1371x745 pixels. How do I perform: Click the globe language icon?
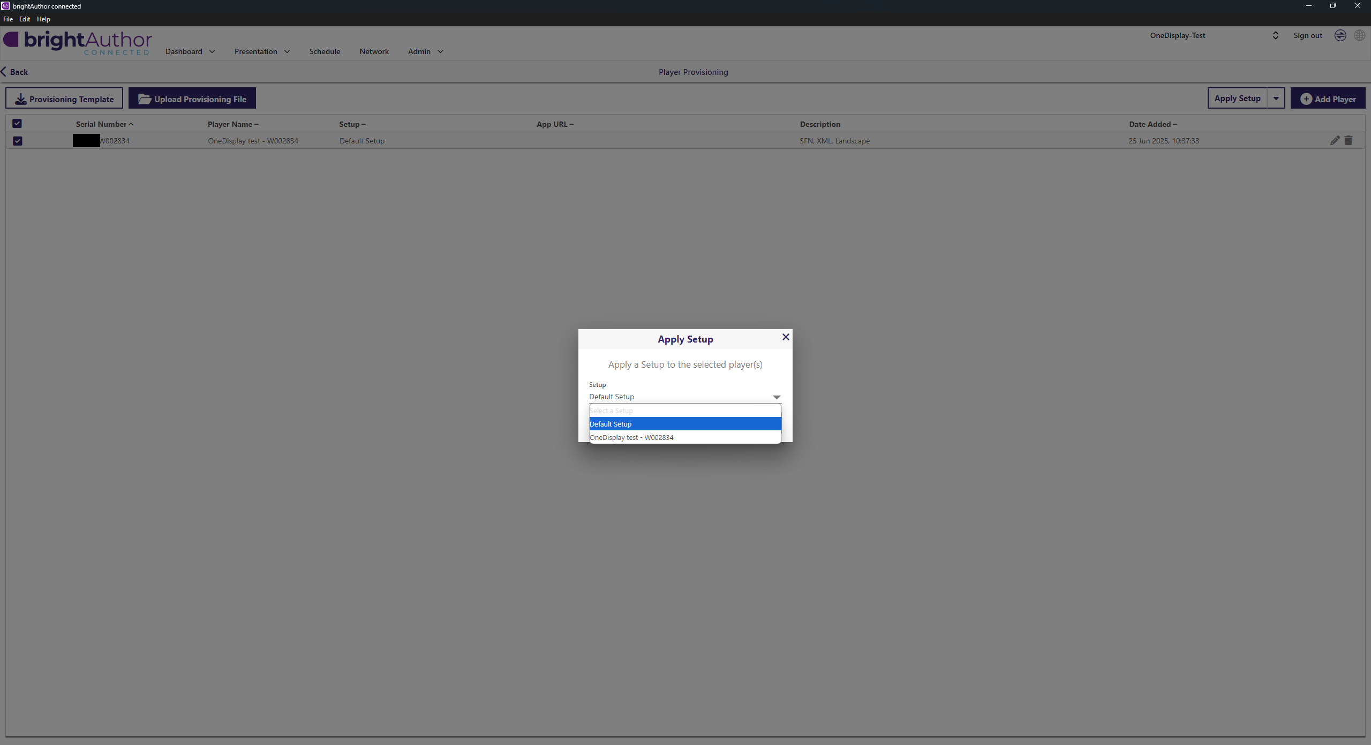(x=1359, y=35)
